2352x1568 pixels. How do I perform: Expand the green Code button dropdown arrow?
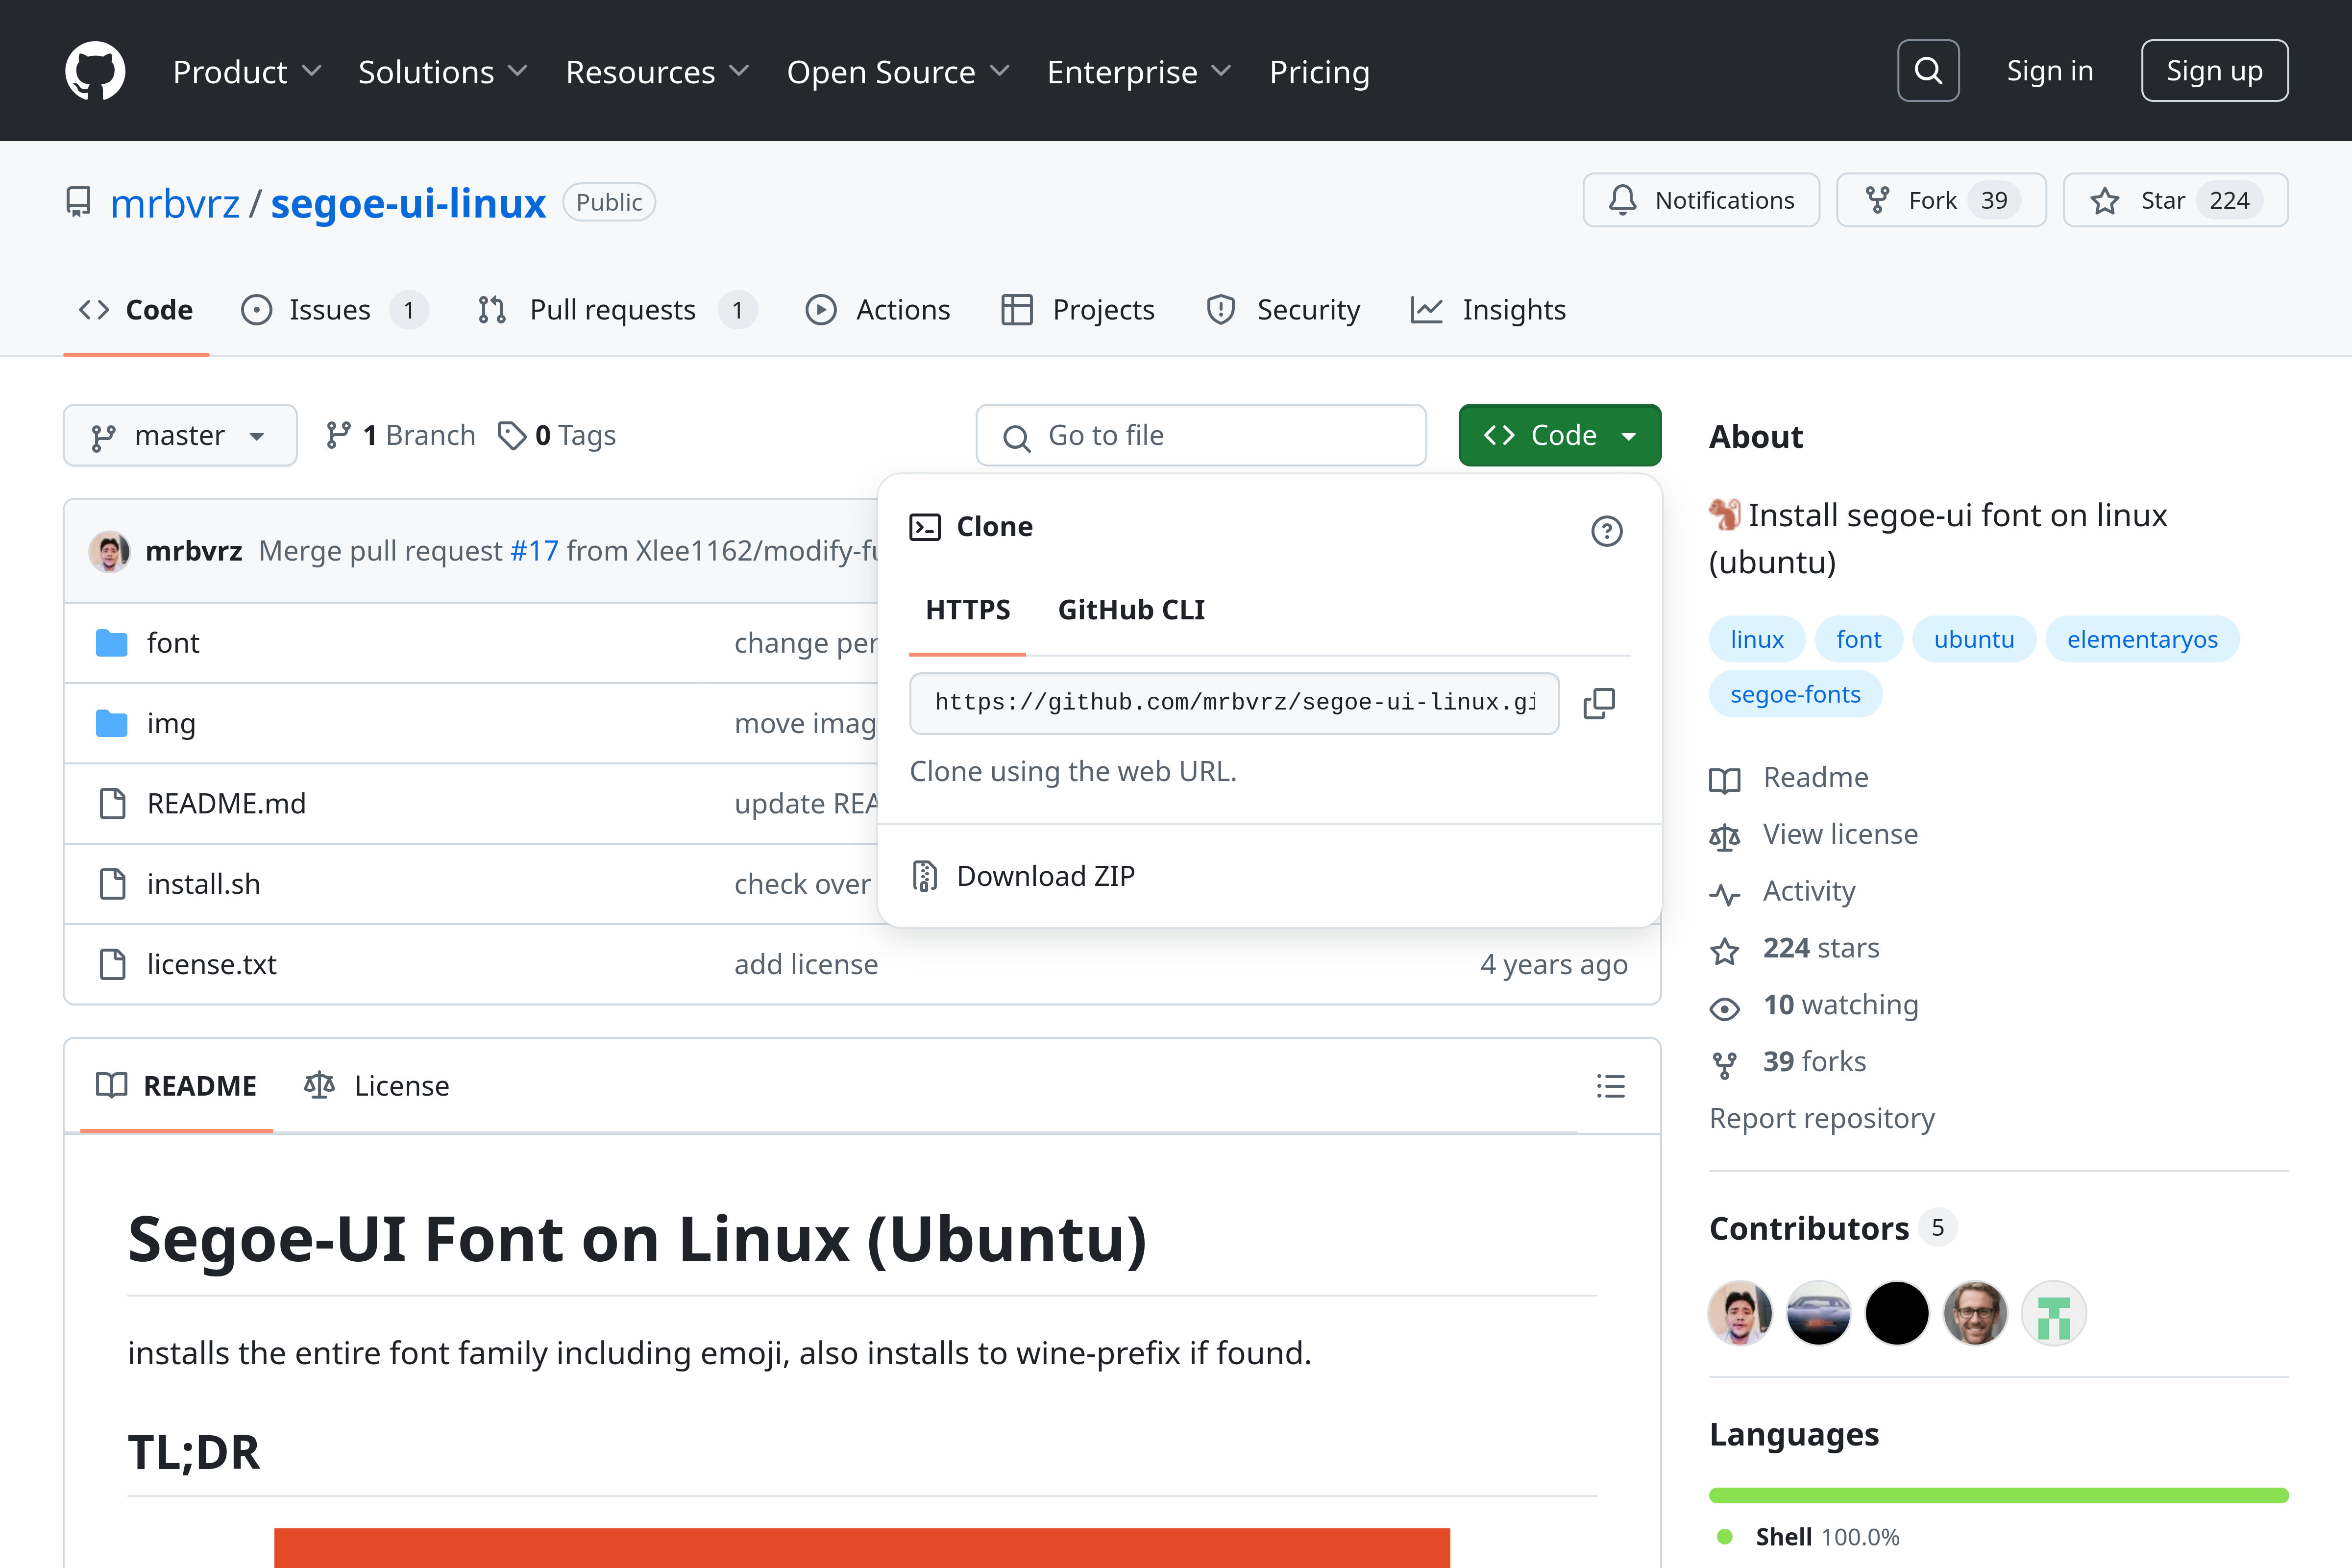pos(1629,435)
